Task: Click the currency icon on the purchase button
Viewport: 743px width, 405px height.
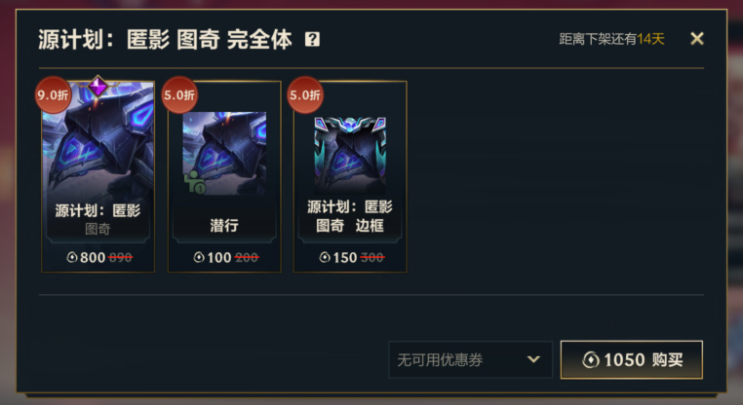Action: pyautogui.click(x=591, y=360)
